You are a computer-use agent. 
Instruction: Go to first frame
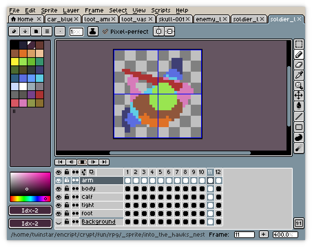tap(60, 162)
